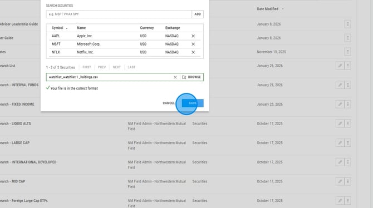The height and width of the screenshot is (208, 373).
Task: Click the Date Modified column header
Action: (x=268, y=9)
